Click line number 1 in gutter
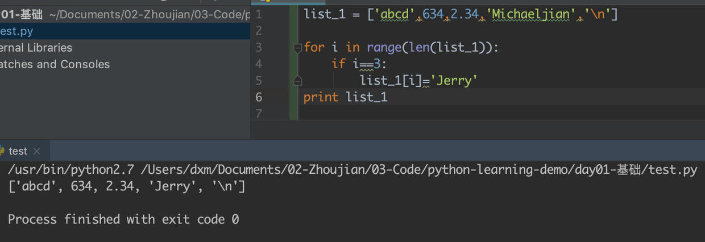 [x=259, y=14]
